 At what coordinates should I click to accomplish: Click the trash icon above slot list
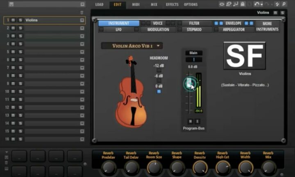(x=82, y=13)
